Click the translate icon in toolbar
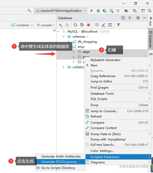Image resolution: width=153 pixels, height=173 pixels. (134, 11)
